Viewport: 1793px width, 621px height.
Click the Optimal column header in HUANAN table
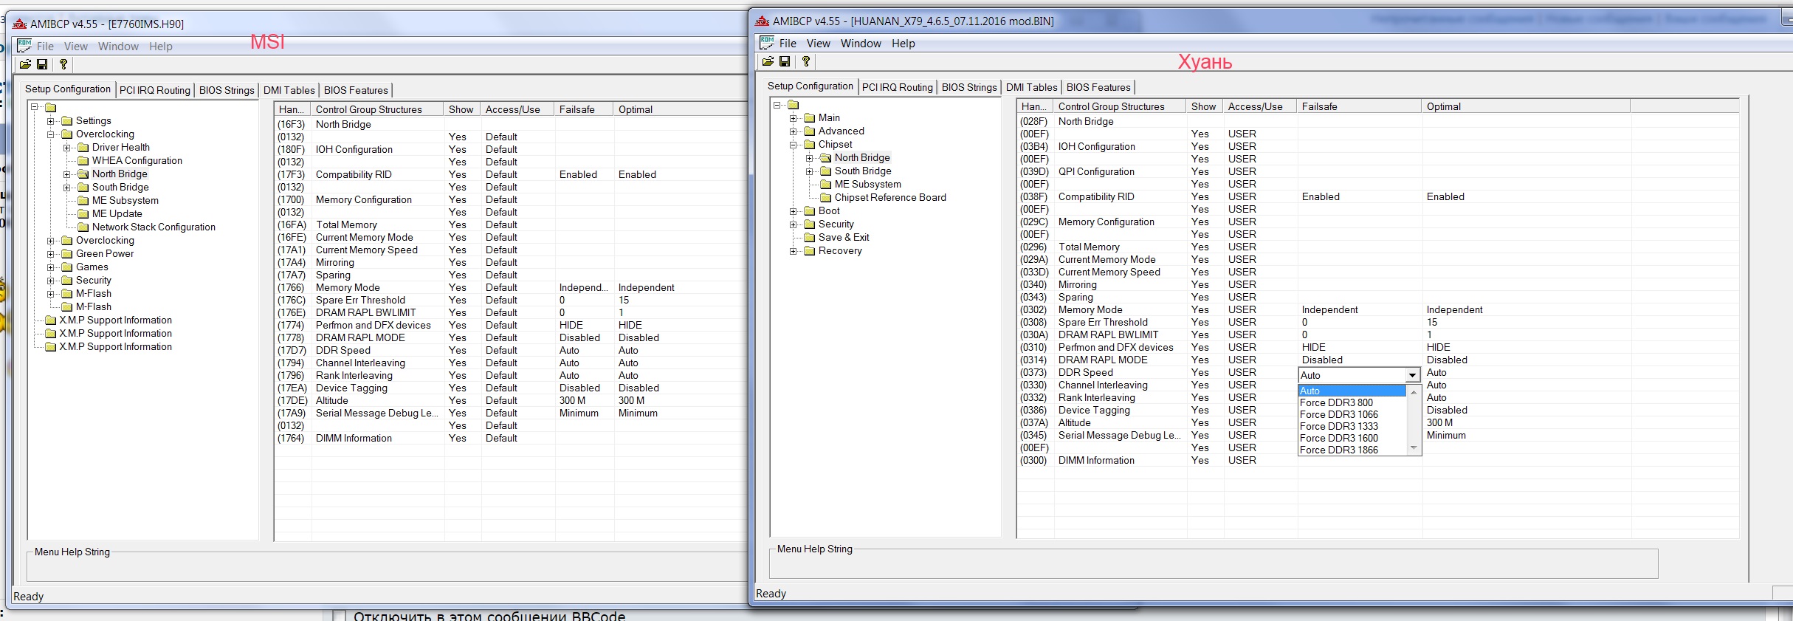(1525, 106)
